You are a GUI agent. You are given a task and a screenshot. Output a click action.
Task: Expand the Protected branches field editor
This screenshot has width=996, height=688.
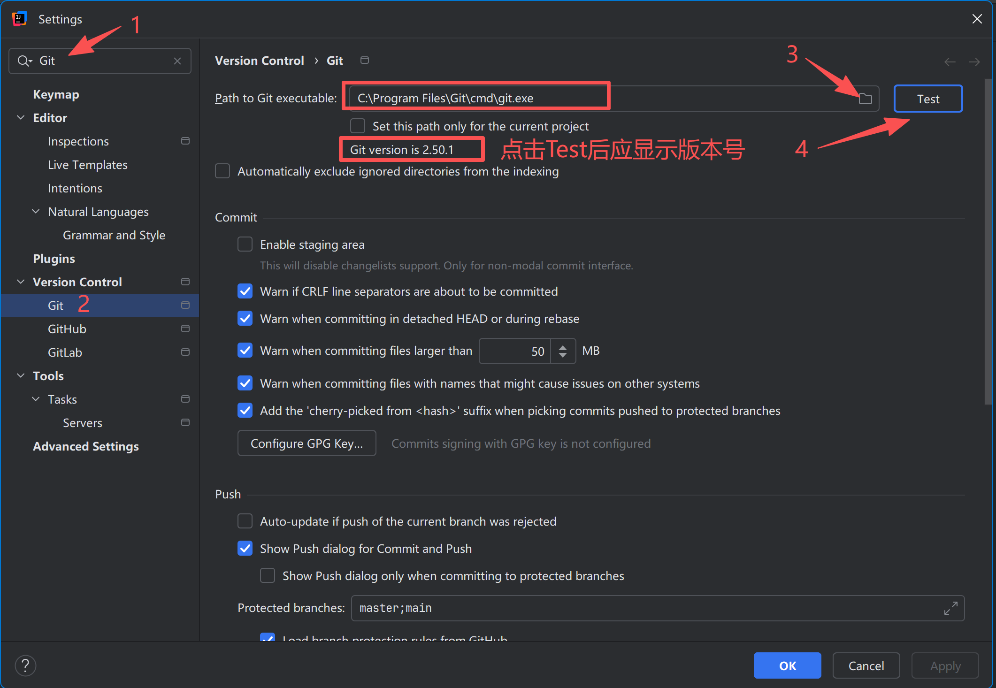coord(950,608)
